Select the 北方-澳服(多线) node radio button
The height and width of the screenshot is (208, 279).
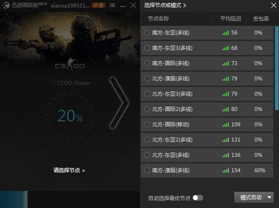click(147, 78)
